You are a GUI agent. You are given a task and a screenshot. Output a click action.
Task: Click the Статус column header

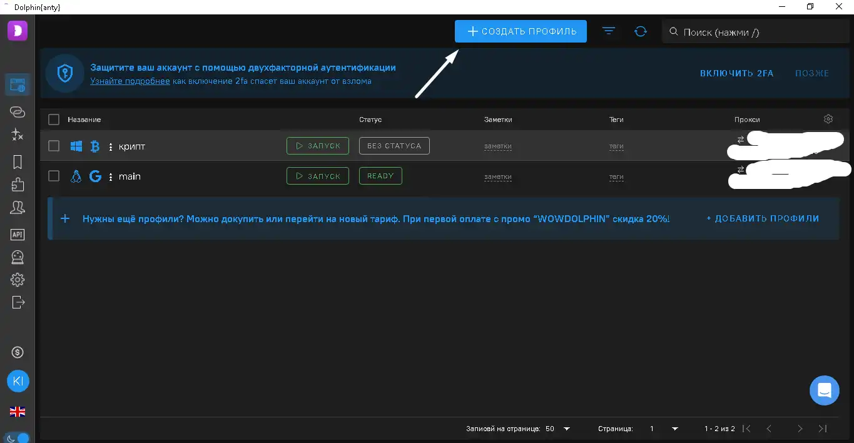(x=370, y=120)
